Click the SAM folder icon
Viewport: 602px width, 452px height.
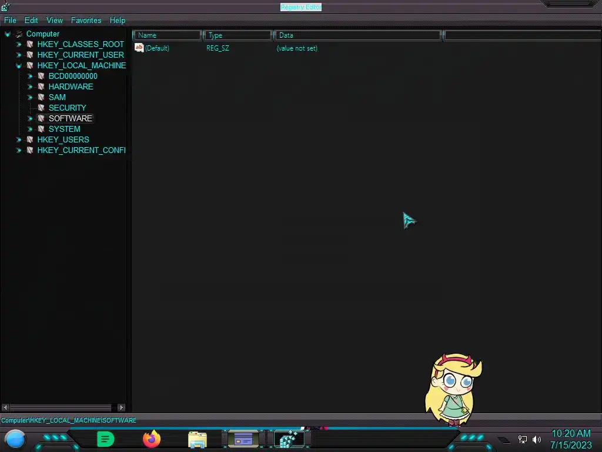[x=41, y=97]
